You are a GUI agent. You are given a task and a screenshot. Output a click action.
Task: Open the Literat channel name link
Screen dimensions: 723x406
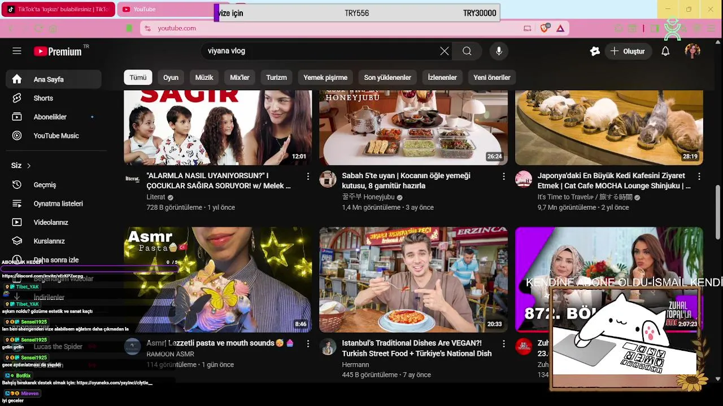(x=156, y=197)
